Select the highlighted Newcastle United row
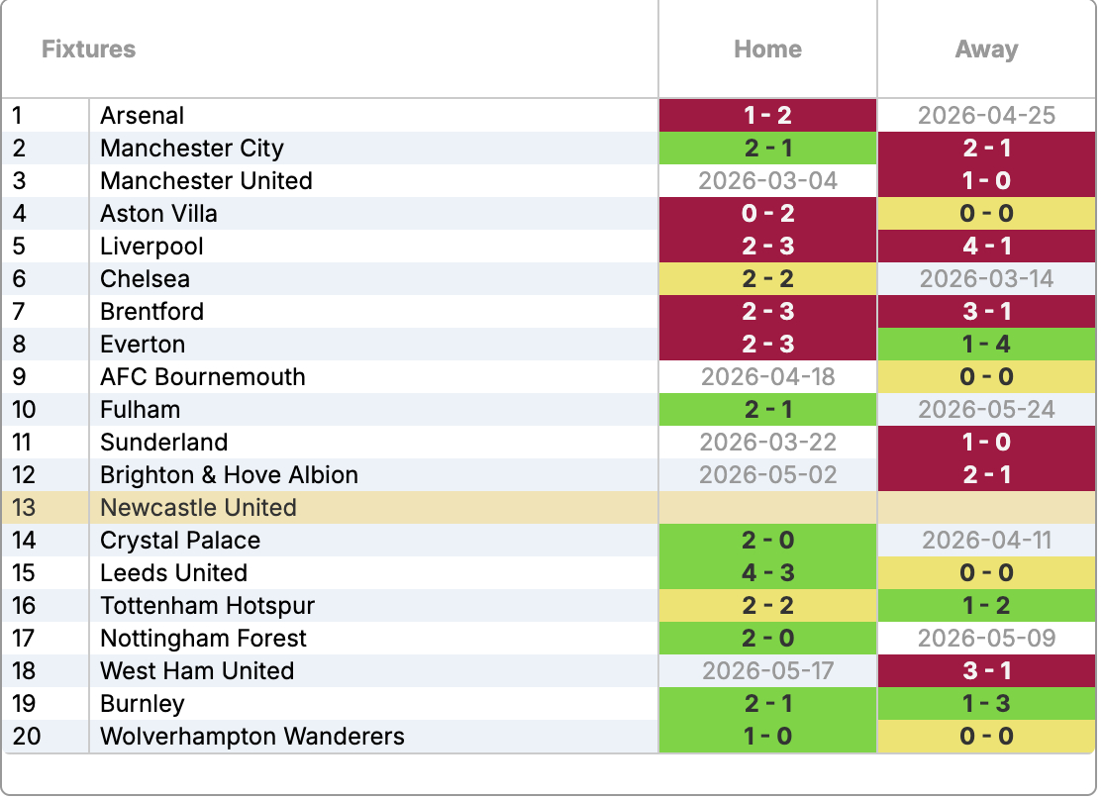Screen dimensions: 1103x800 point(198,508)
